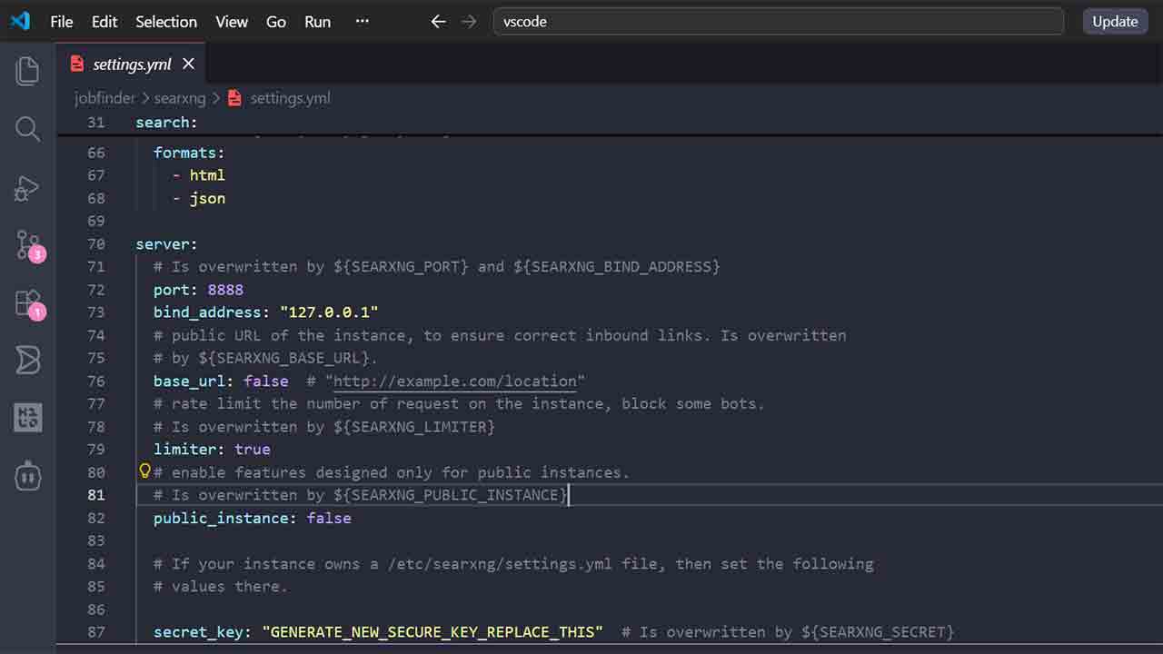Open Source Control view with 3 badge
The height and width of the screenshot is (654, 1163).
pos(29,245)
